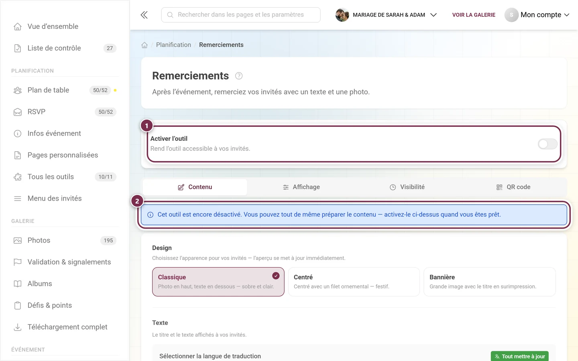
Task: Click the Albums book icon
Action: pos(18,284)
